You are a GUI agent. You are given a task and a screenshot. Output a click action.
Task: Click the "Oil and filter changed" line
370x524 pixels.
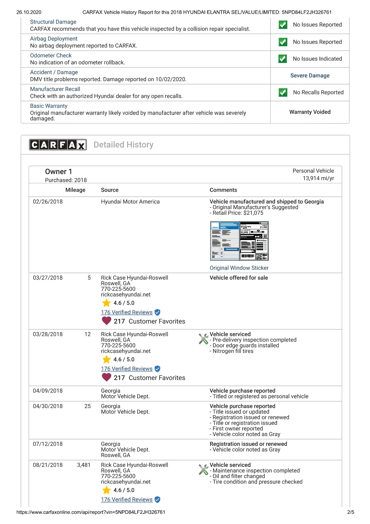pos(237,476)
